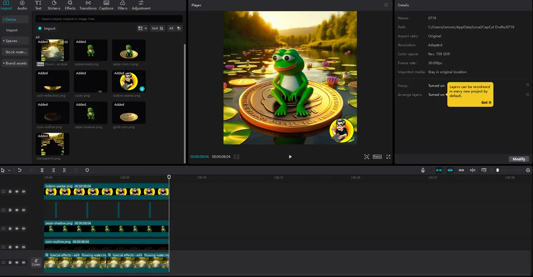Click the Rec. 709 SDR color space value
This screenshot has height=277, width=533.
click(x=439, y=54)
